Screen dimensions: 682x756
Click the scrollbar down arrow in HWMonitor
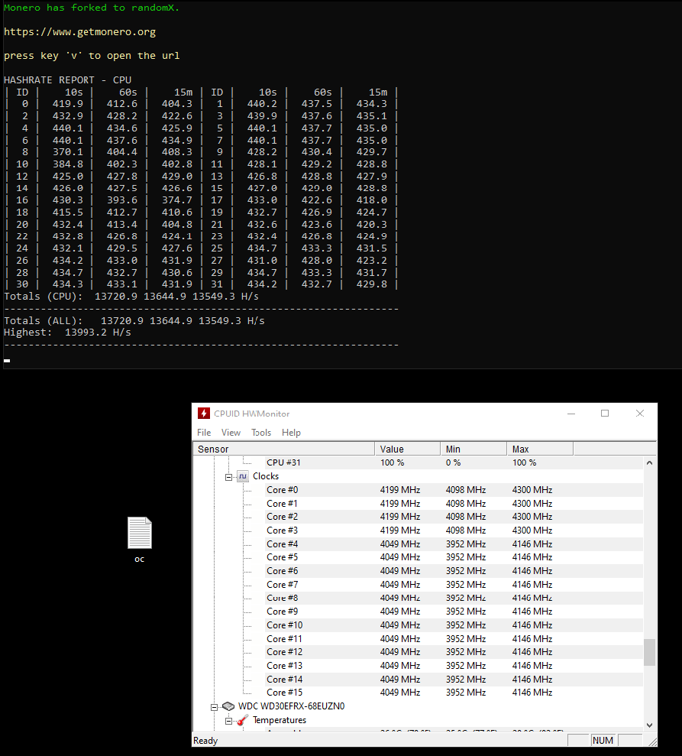coord(649,725)
